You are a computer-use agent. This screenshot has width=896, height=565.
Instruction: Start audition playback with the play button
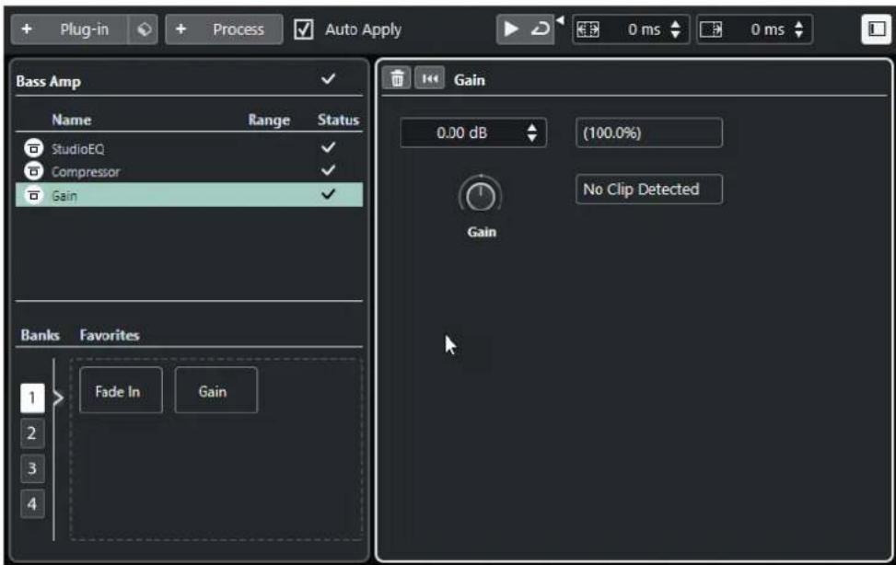coord(511,29)
